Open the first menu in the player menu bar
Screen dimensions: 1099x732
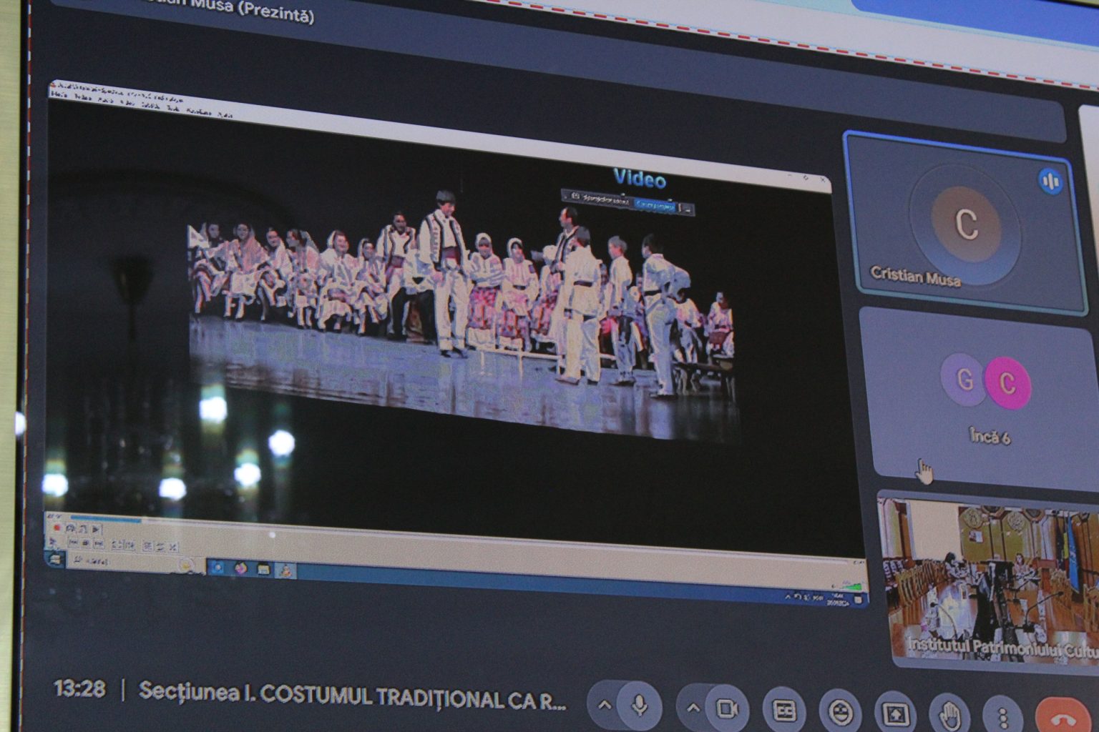[x=59, y=95]
